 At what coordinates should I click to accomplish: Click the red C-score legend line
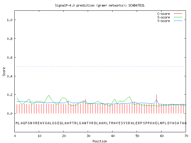[x=178, y=14]
